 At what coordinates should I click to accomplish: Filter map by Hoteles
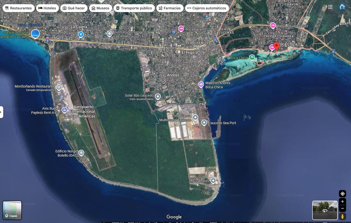[x=47, y=8]
